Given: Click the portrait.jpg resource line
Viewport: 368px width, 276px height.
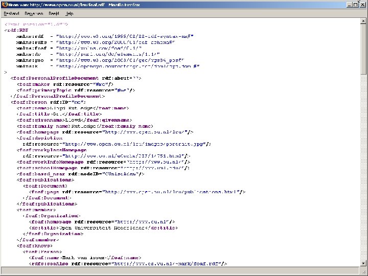Looking at the screenshot, I should 117,144.
